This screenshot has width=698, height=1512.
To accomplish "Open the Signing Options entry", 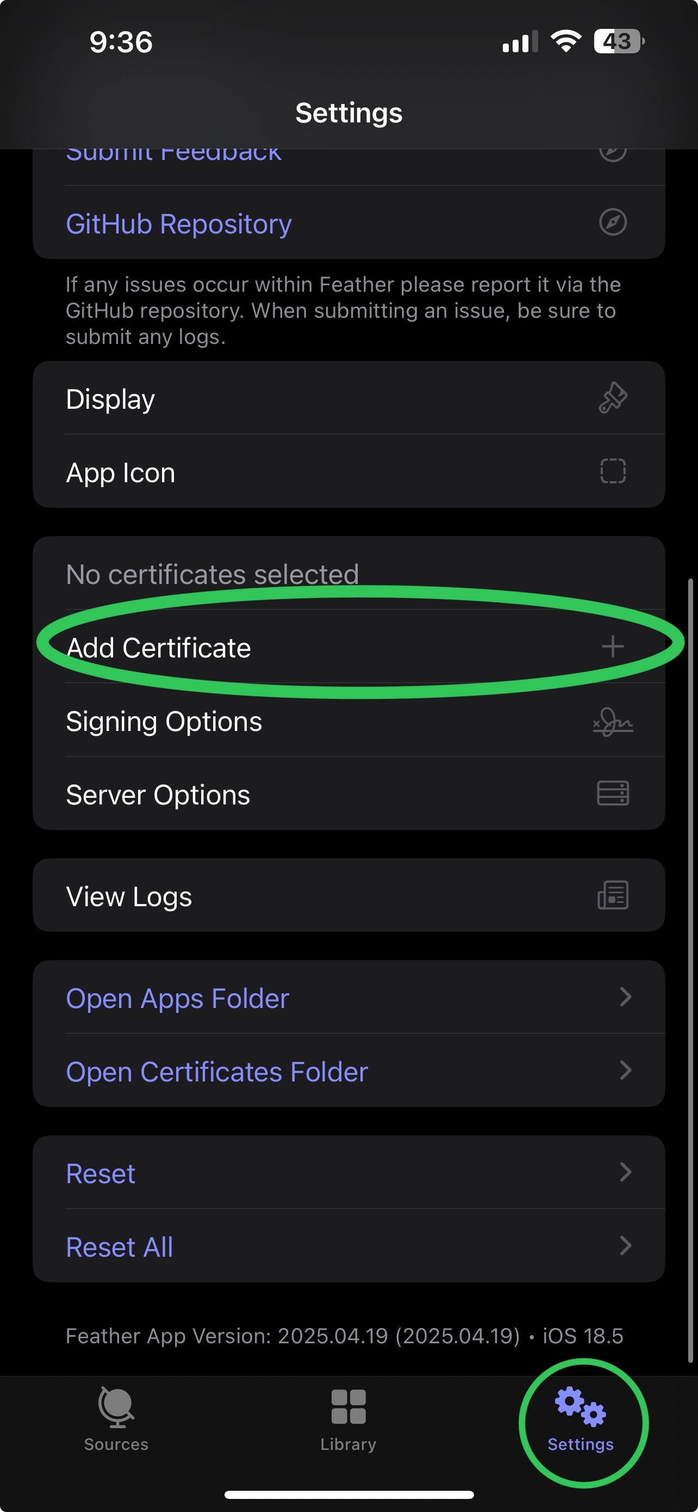I will tap(348, 720).
